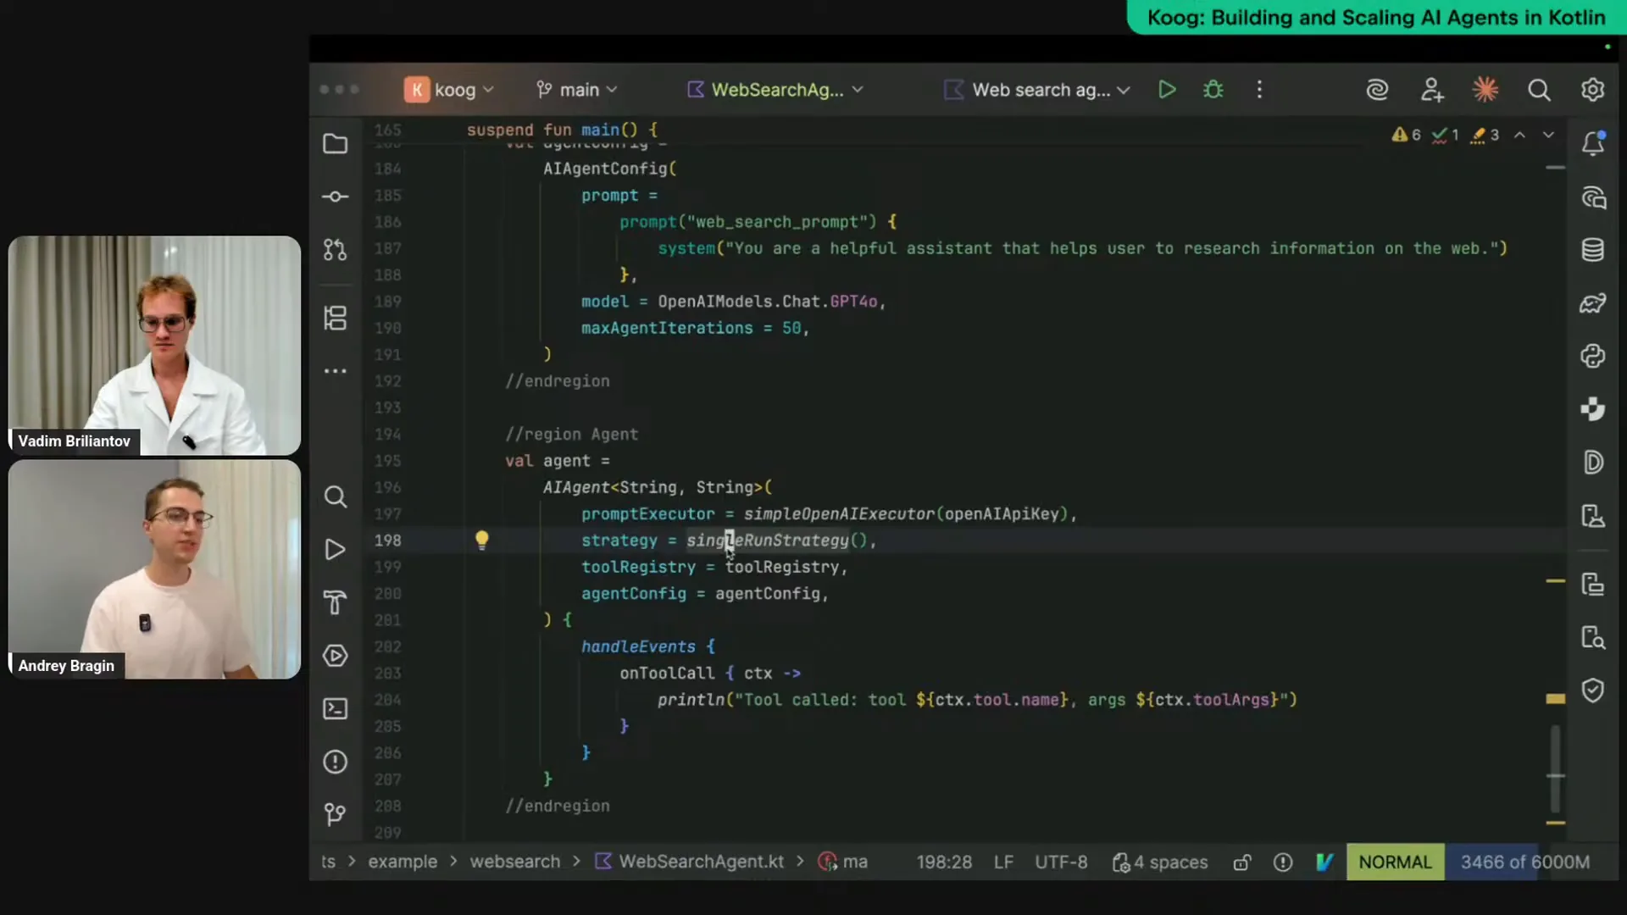The height and width of the screenshot is (915, 1627).
Task: Open more run actions menu
Action: (1259, 90)
